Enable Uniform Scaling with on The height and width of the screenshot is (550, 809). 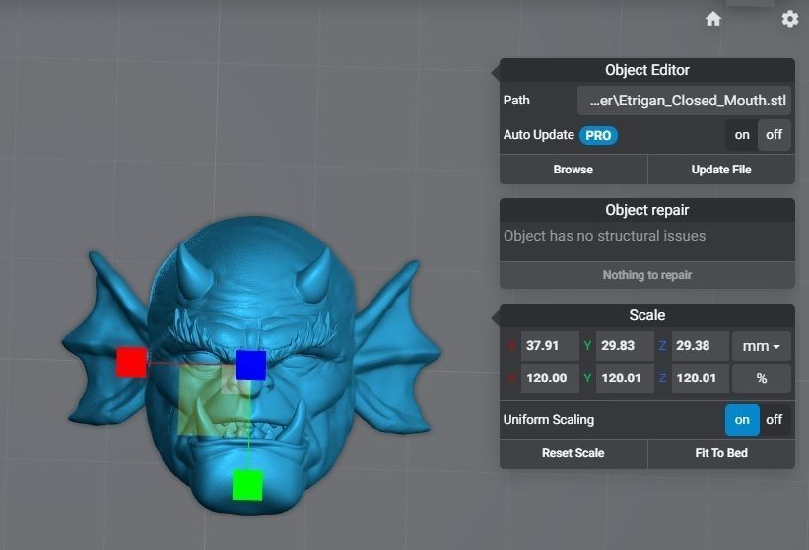[742, 420]
